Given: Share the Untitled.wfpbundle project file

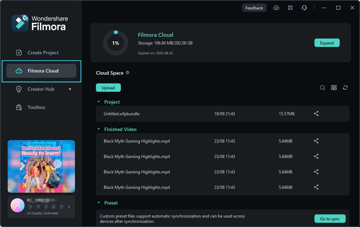Looking at the screenshot, I should pos(316,113).
